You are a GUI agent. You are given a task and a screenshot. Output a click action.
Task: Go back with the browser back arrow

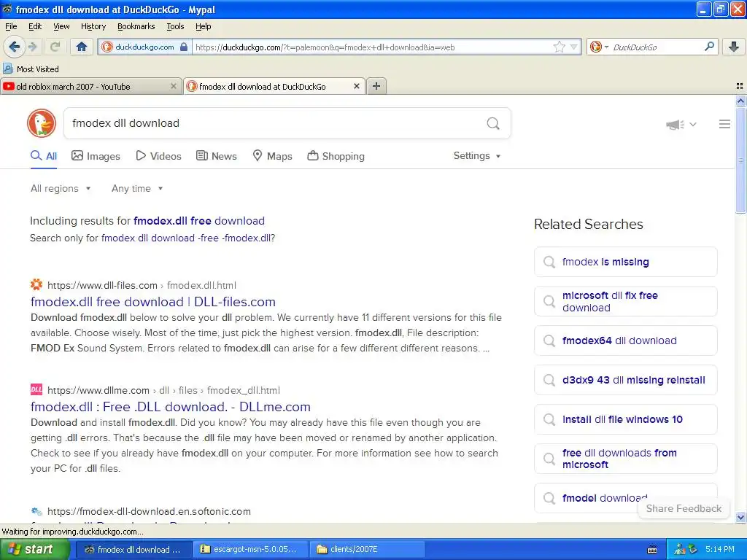(14, 47)
